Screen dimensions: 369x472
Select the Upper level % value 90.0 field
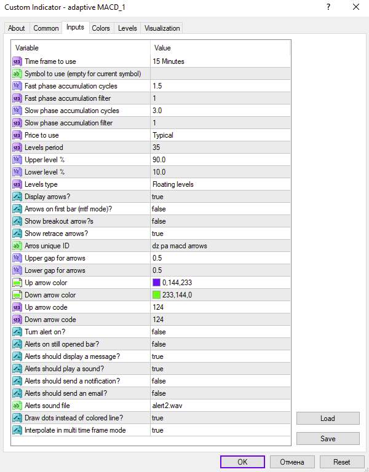[x=221, y=160]
